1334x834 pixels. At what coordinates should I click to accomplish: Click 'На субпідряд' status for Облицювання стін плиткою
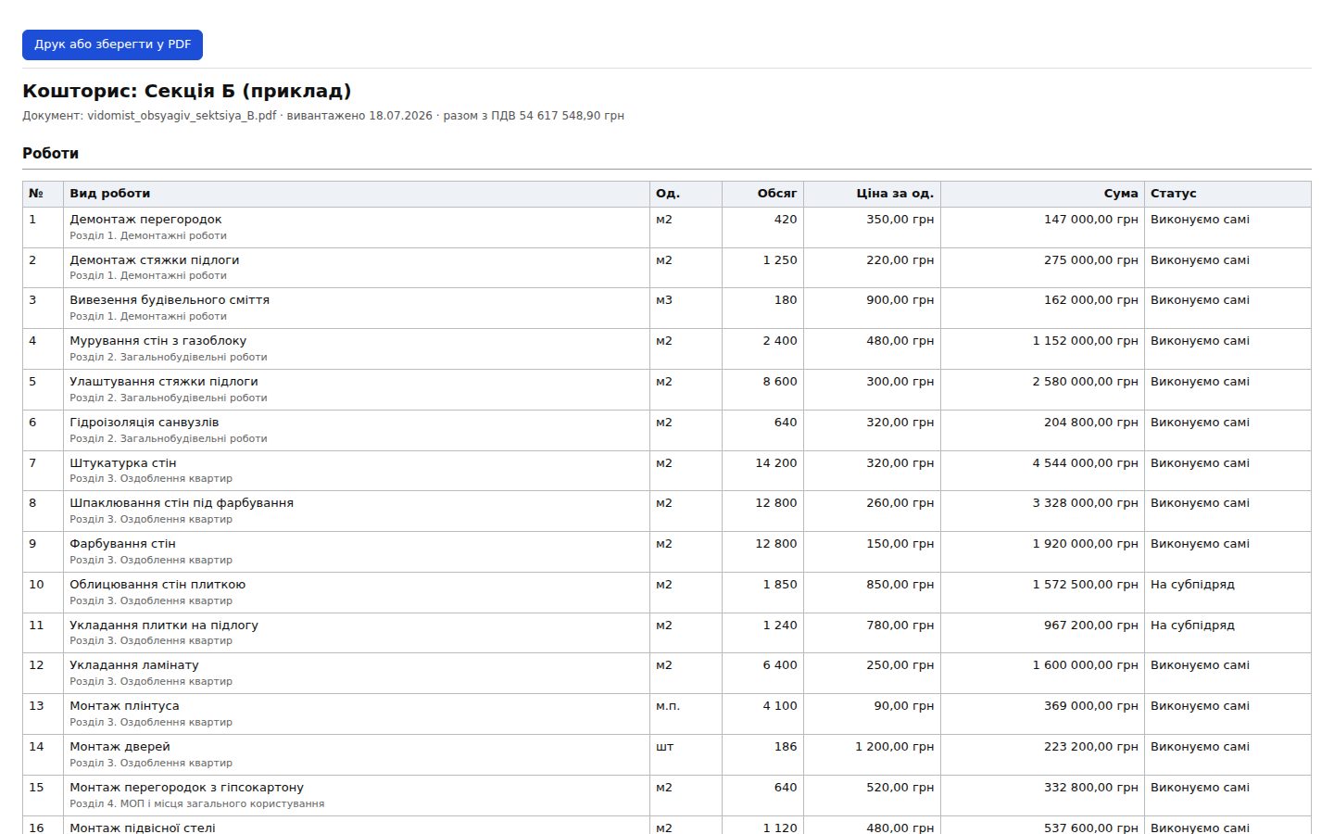[1192, 585]
